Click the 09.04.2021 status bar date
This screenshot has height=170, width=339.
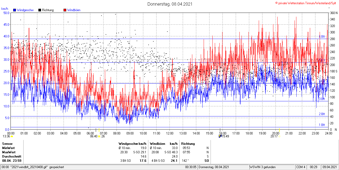(329, 167)
